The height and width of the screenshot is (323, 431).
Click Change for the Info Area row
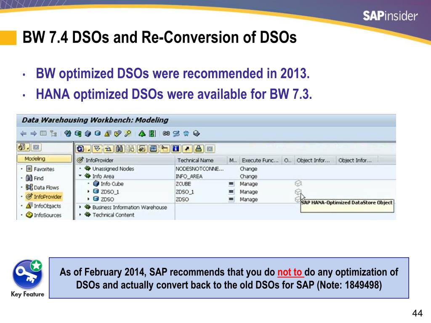(x=248, y=176)
